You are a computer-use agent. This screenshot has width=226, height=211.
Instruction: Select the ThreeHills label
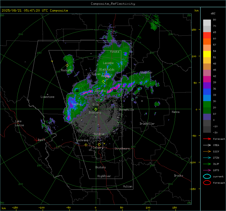pyautogui.click(x=126, y=110)
